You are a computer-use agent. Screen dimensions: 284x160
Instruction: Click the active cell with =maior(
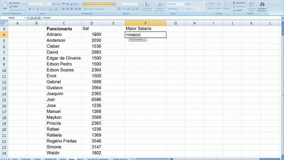coord(146,35)
